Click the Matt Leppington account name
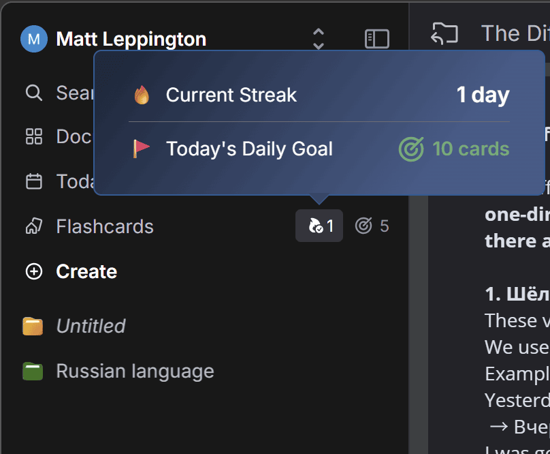This screenshot has height=454, width=550. click(131, 39)
